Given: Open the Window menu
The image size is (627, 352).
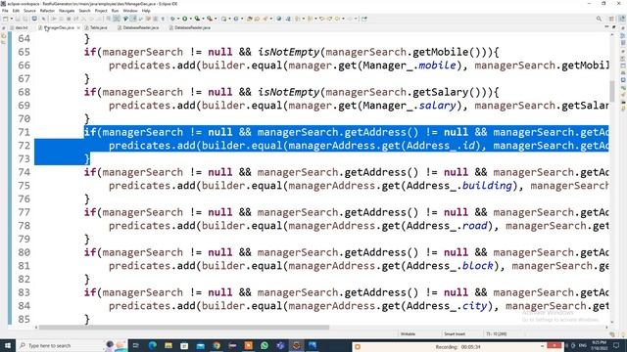Looking at the screenshot, I should [x=130, y=11].
